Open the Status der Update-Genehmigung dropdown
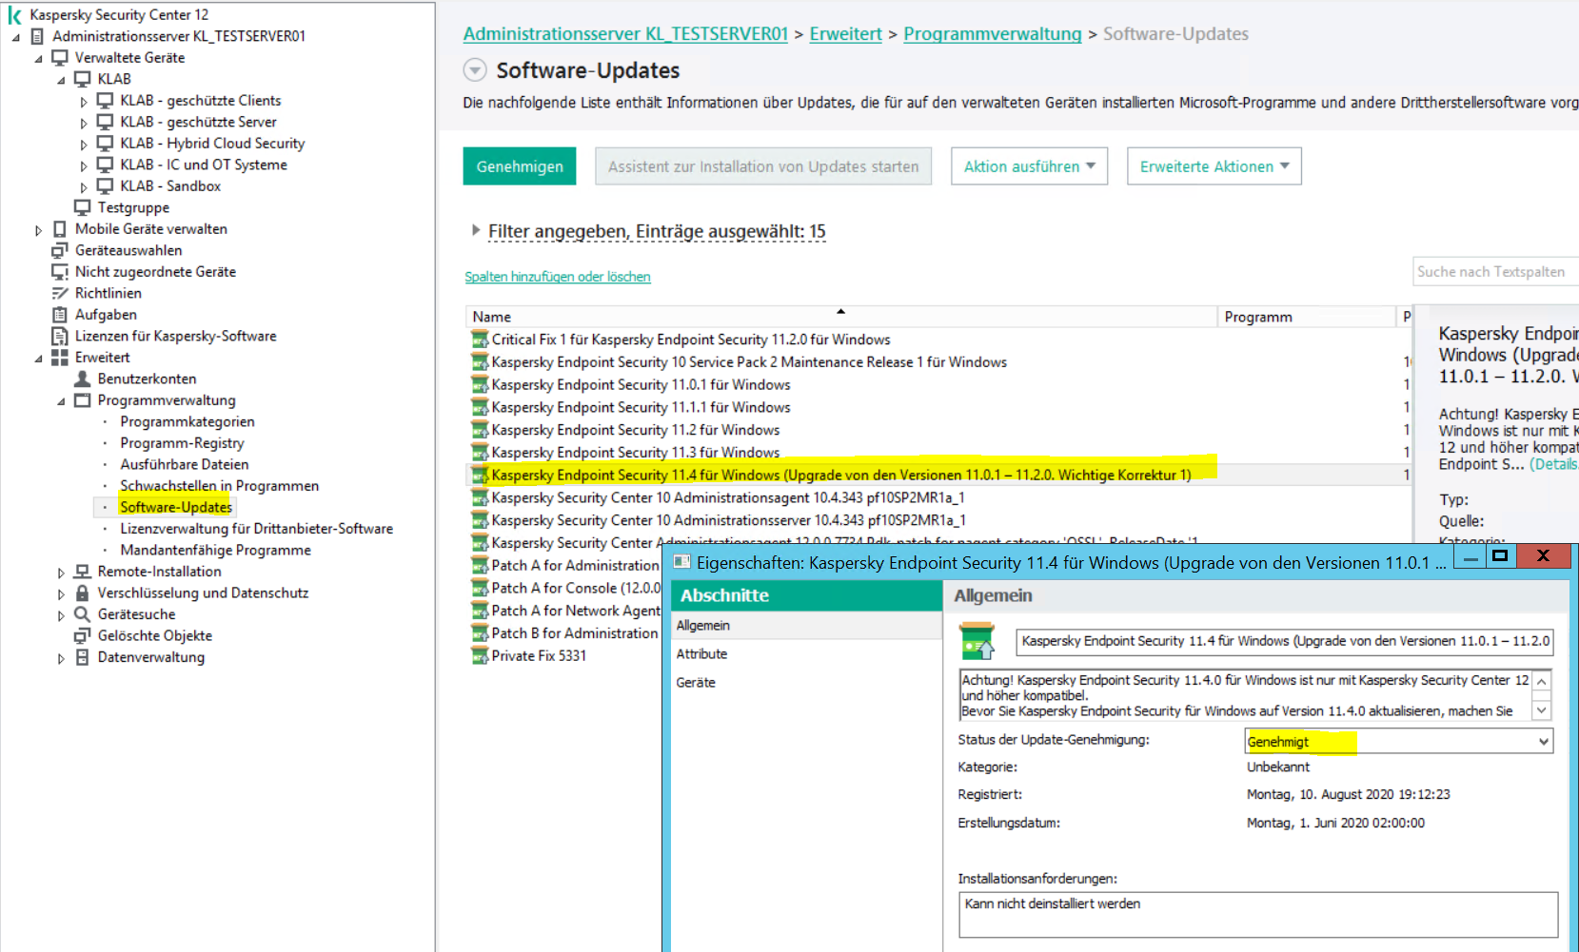 (1542, 742)
